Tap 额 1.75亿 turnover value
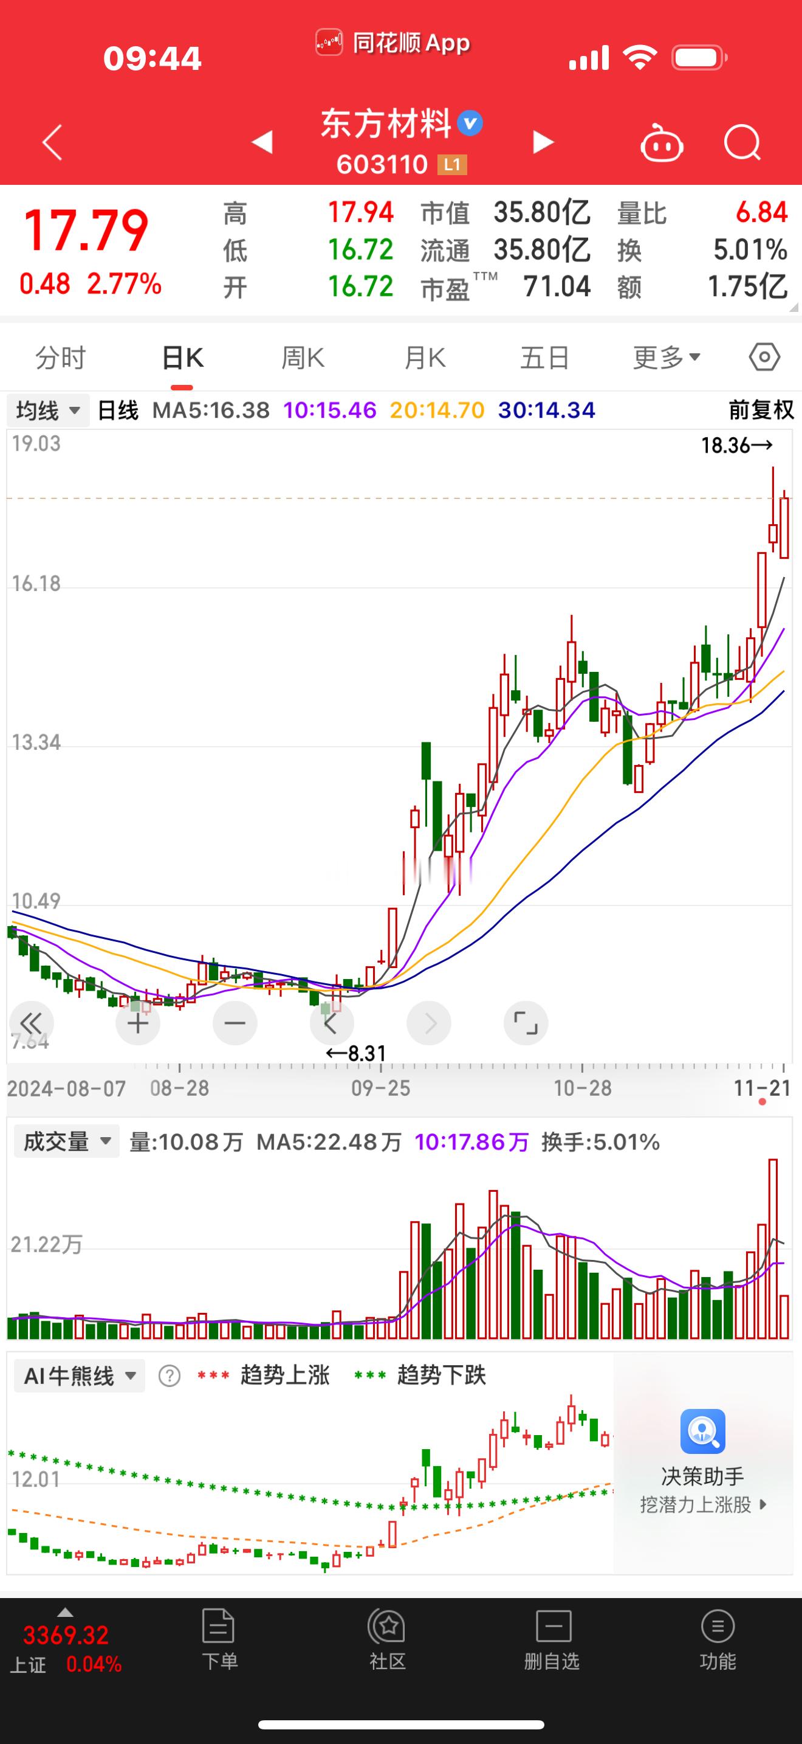The height and width of the screenshot is (1744, 802). click(x=747, y=286)
